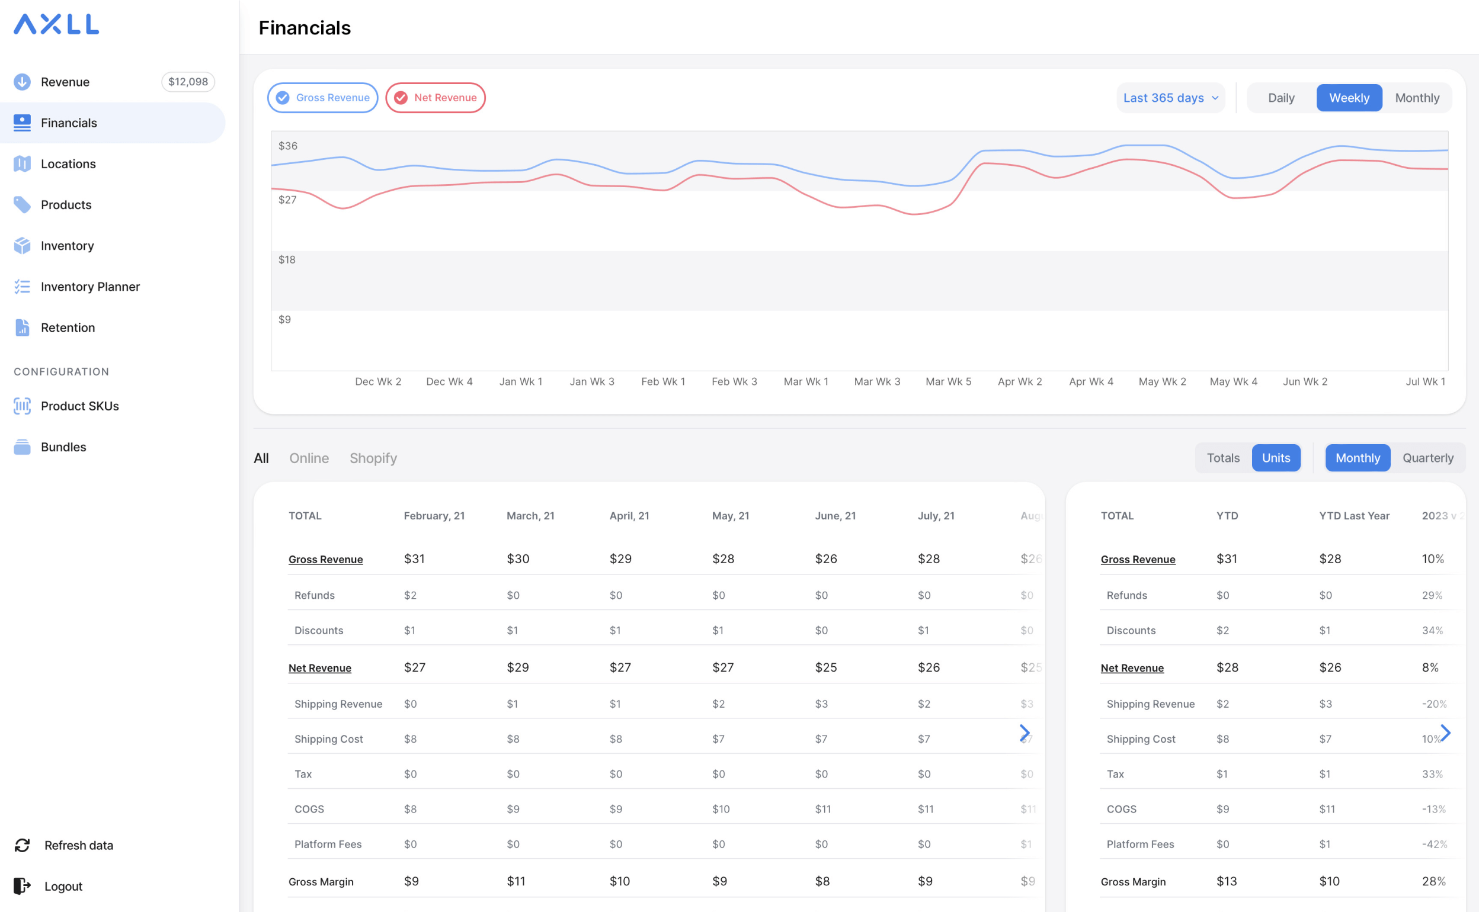This screenshot has height=912, width=1479.
Task: Open the Locations page
Action: (113, 164)
